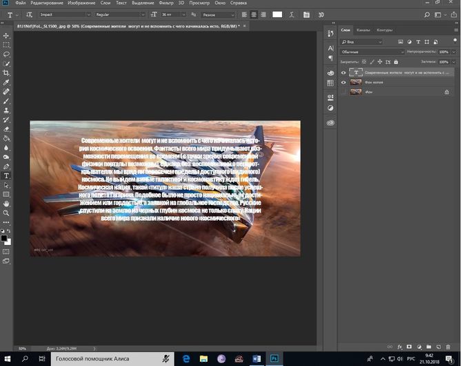The height and width of the screenshot is (366, 462).
Task: Open the Regular font style dropdown
Action: 125,14
